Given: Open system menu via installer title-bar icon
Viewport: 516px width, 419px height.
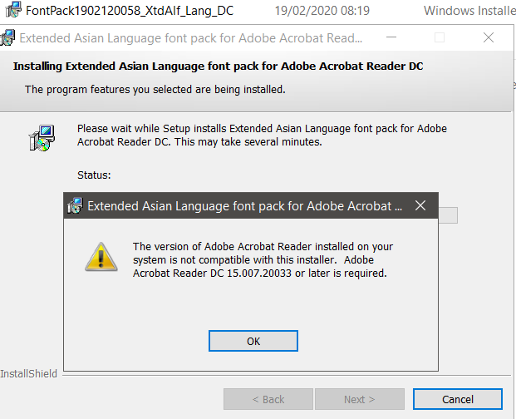Looking at the screenshot, I should (7, 38).
